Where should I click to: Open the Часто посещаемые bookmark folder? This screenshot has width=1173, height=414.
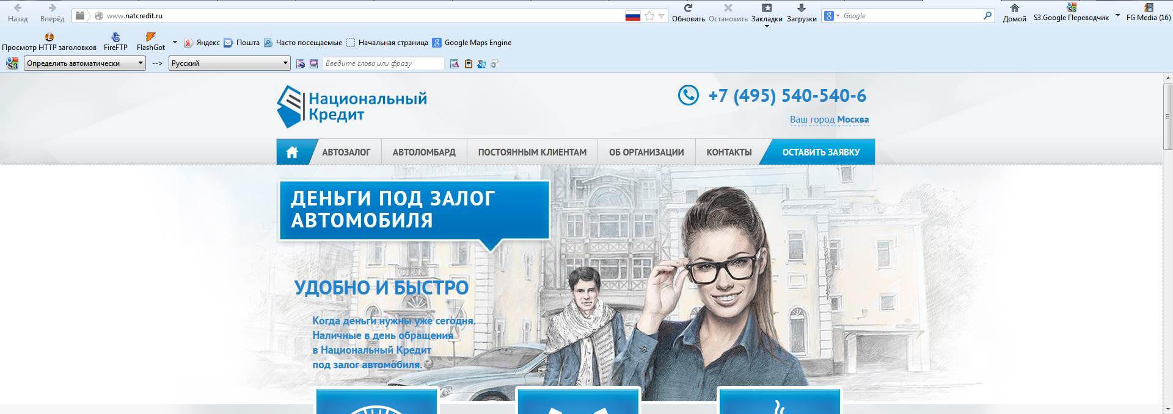(303, 43)
